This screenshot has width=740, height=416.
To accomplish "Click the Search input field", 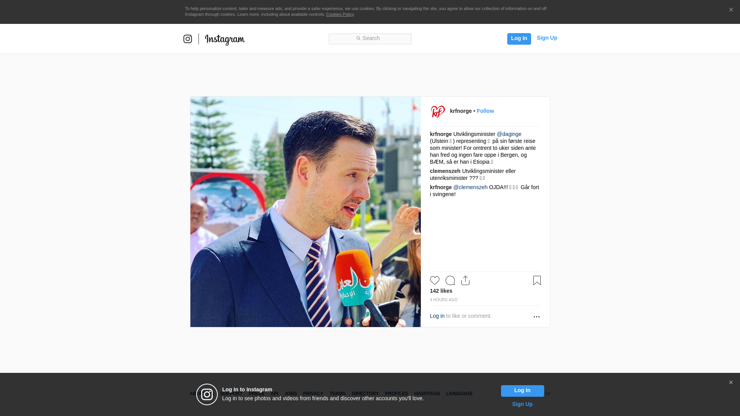I will (x=370, y=39).
